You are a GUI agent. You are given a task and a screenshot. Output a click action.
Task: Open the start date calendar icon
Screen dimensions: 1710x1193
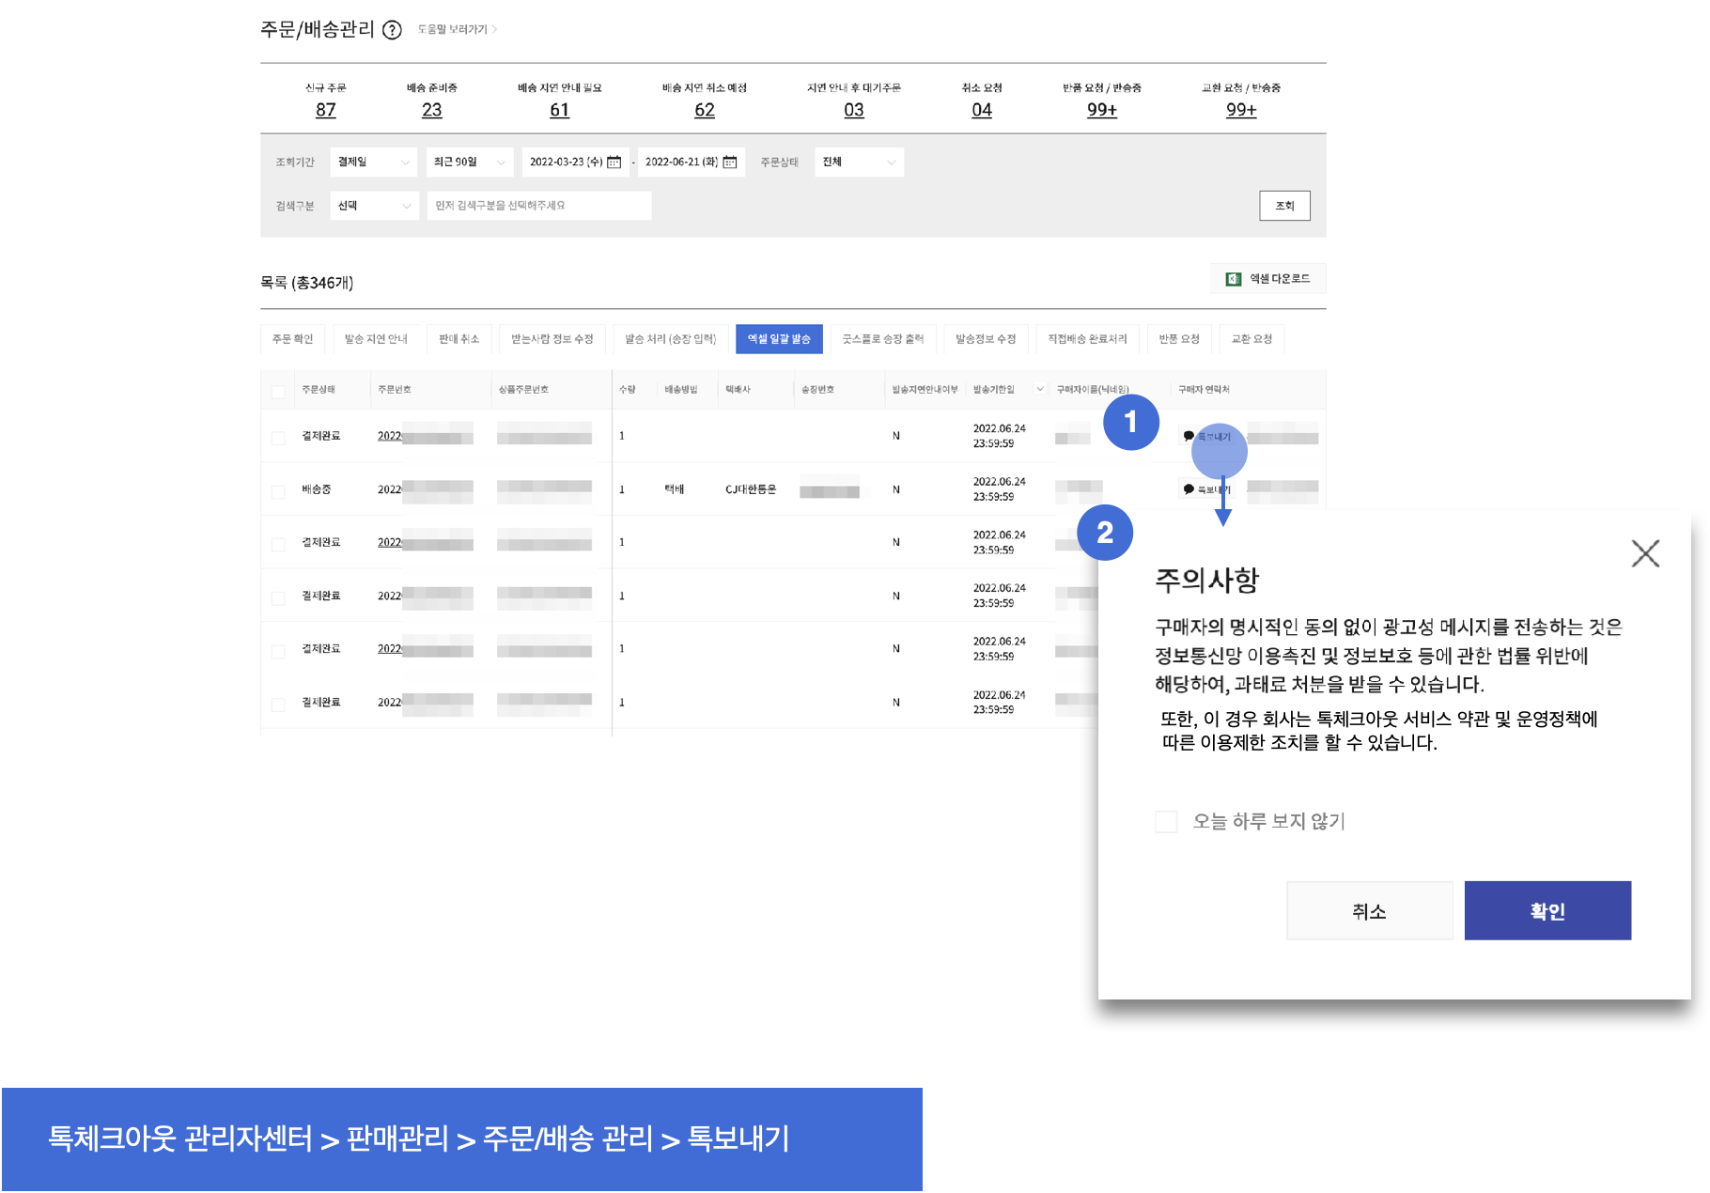(614, 163)
